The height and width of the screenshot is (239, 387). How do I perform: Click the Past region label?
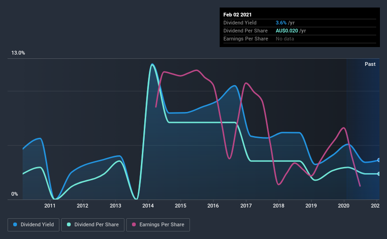tap(370, 64)
